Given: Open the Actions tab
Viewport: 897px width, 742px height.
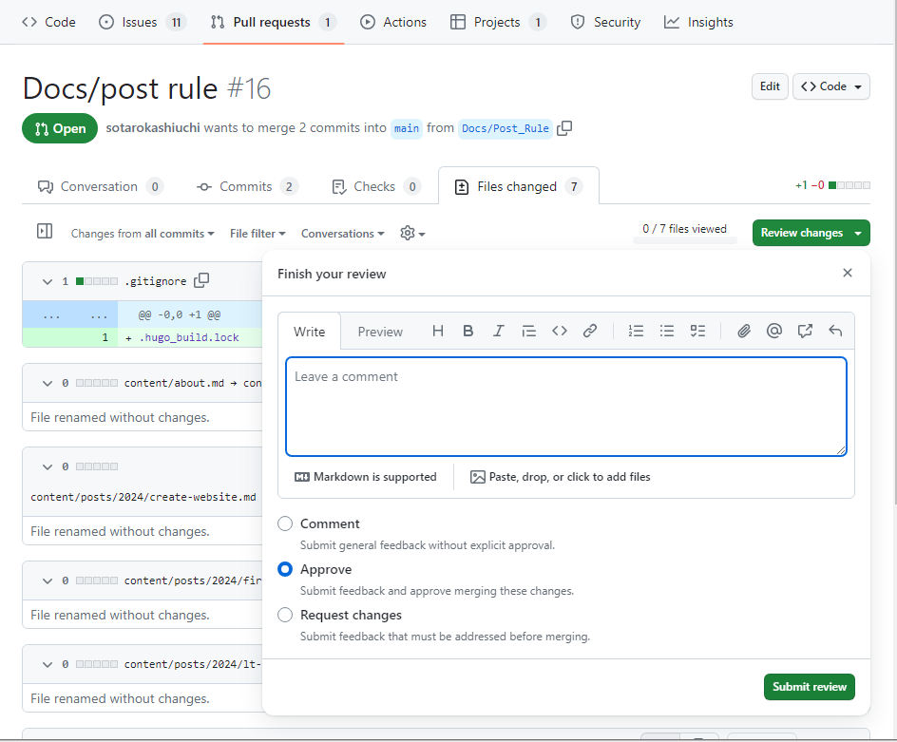Looking at the screenshot, I should click(393, 22).
